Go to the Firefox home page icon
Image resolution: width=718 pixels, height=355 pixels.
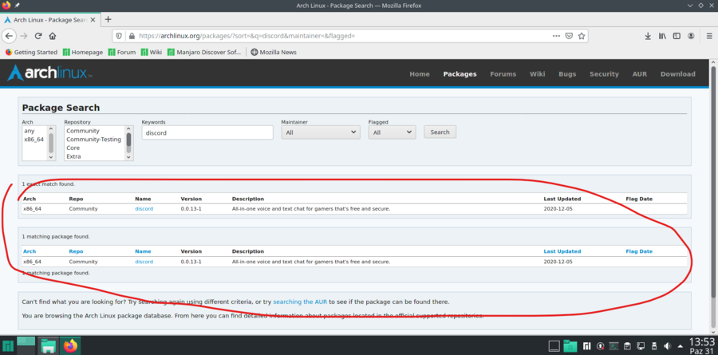coord(52,36)
